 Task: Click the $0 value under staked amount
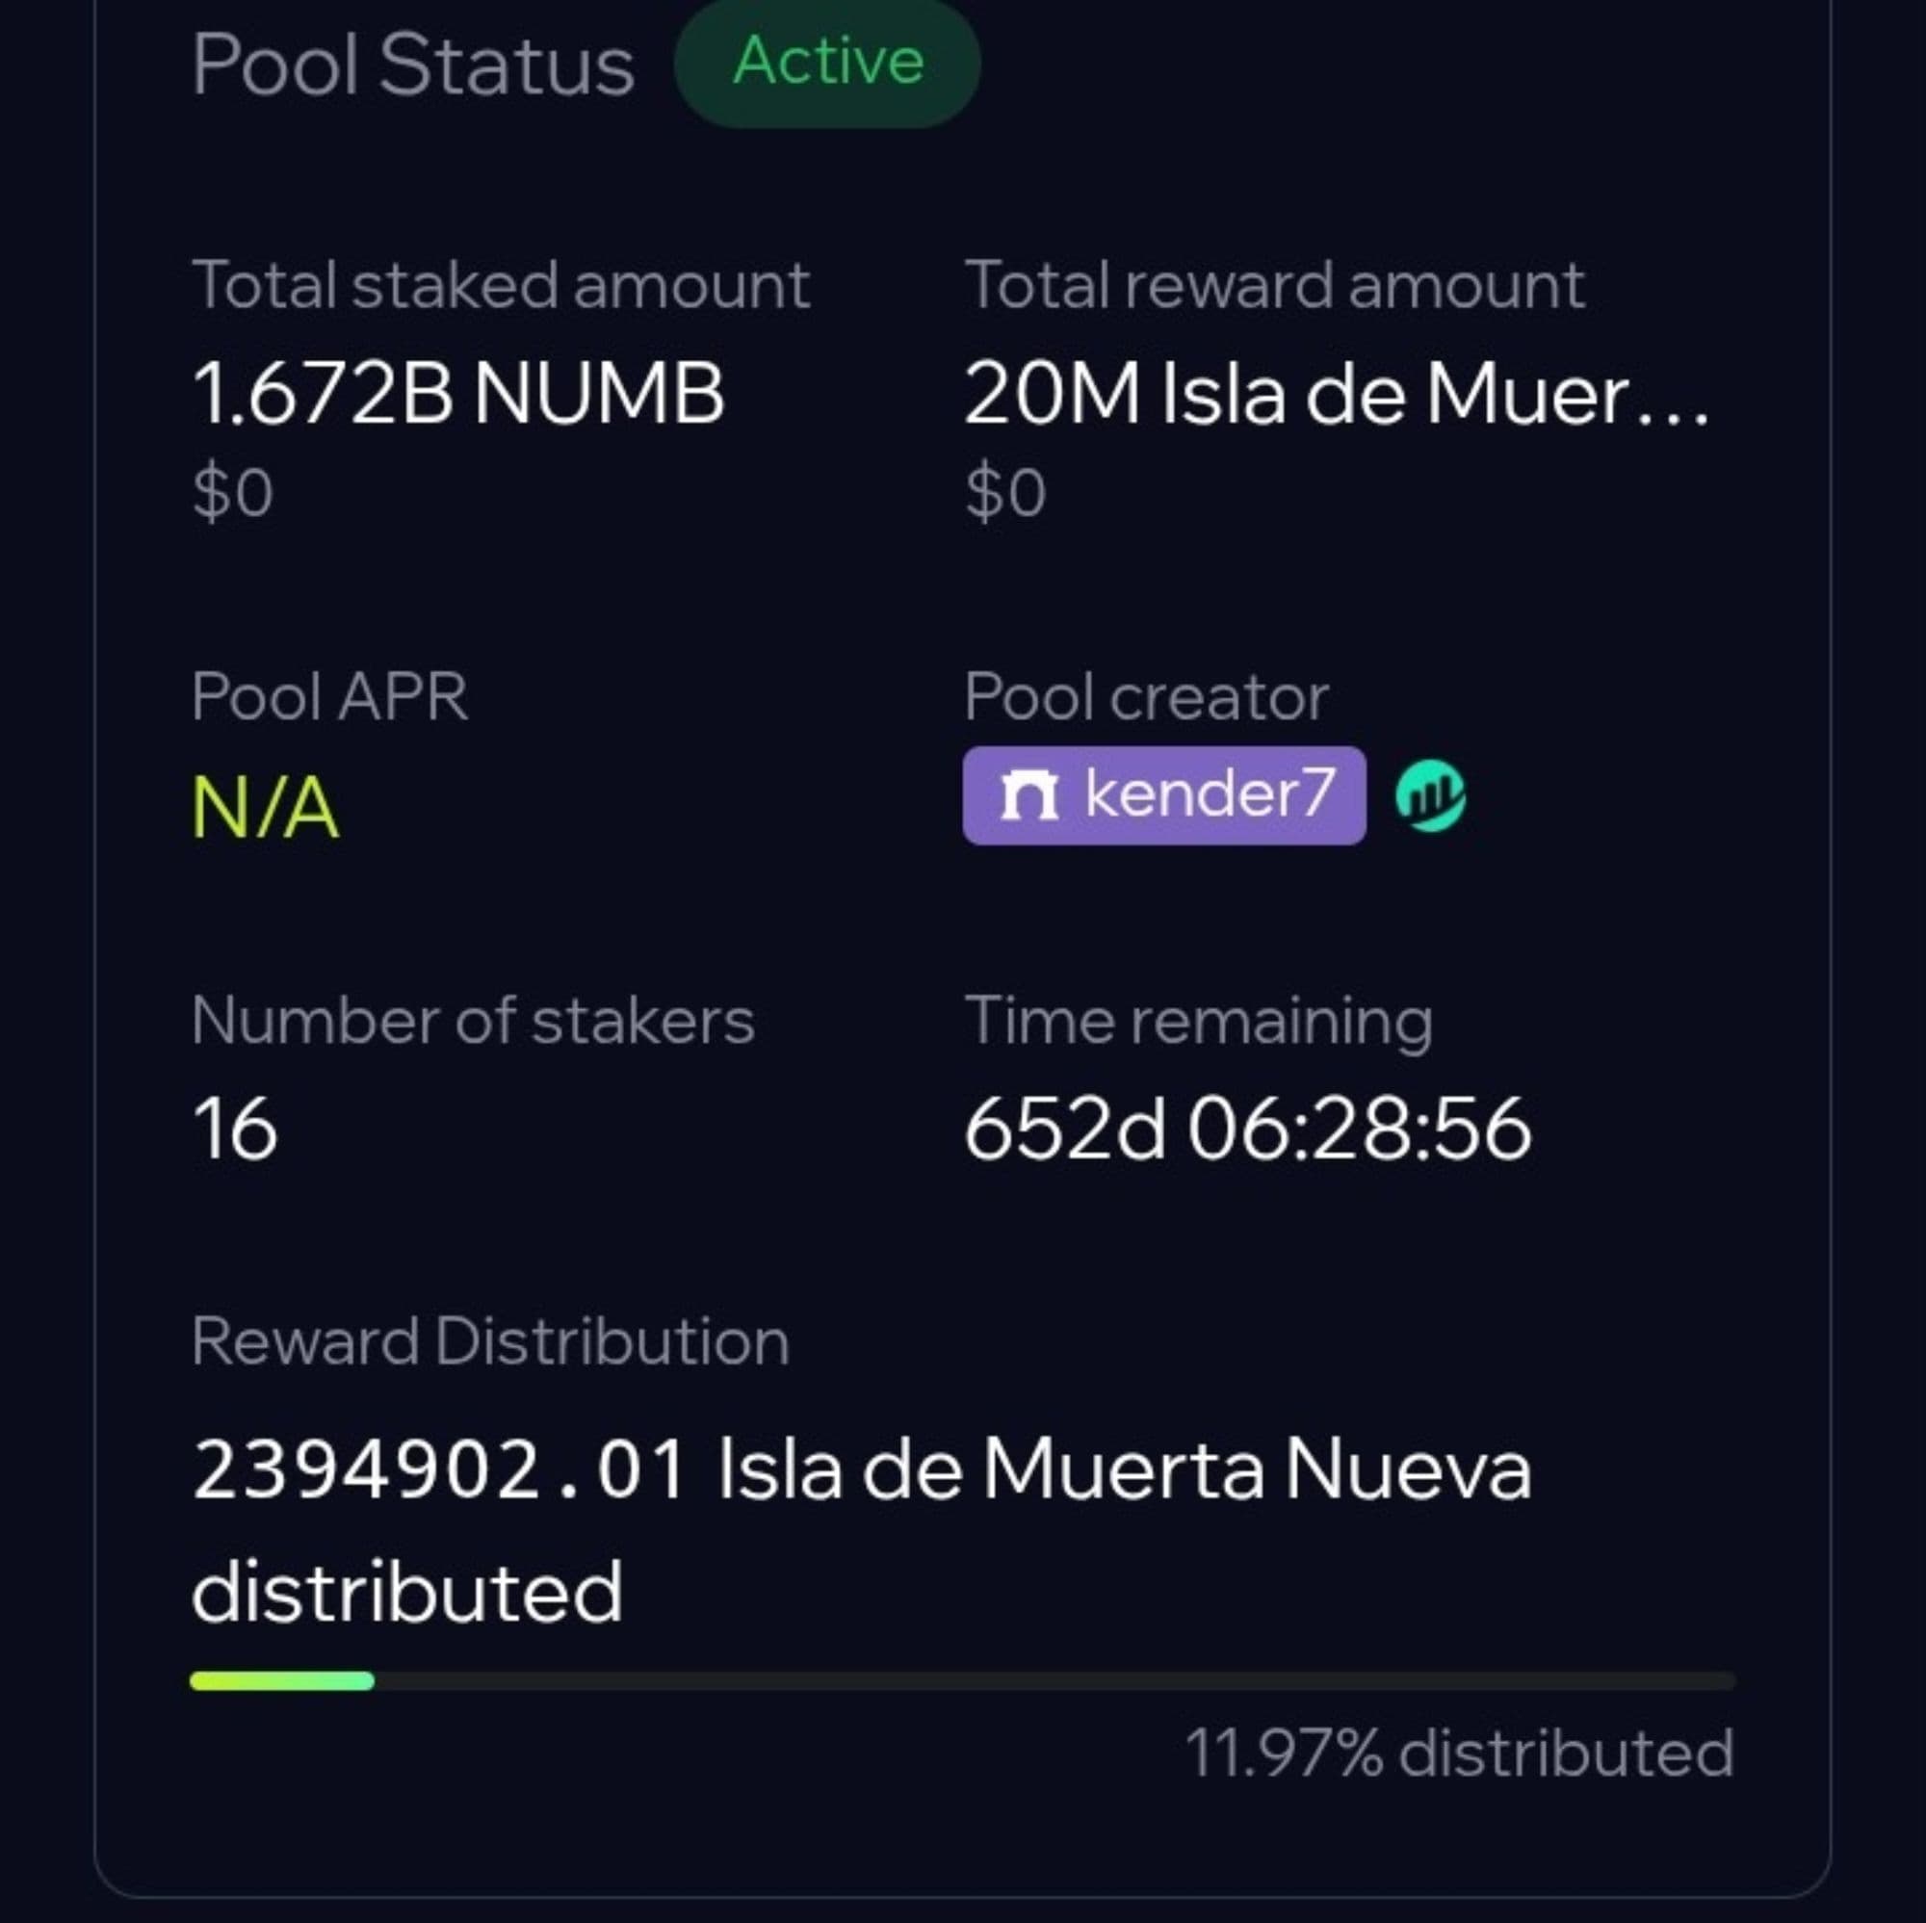pos(232,493)
